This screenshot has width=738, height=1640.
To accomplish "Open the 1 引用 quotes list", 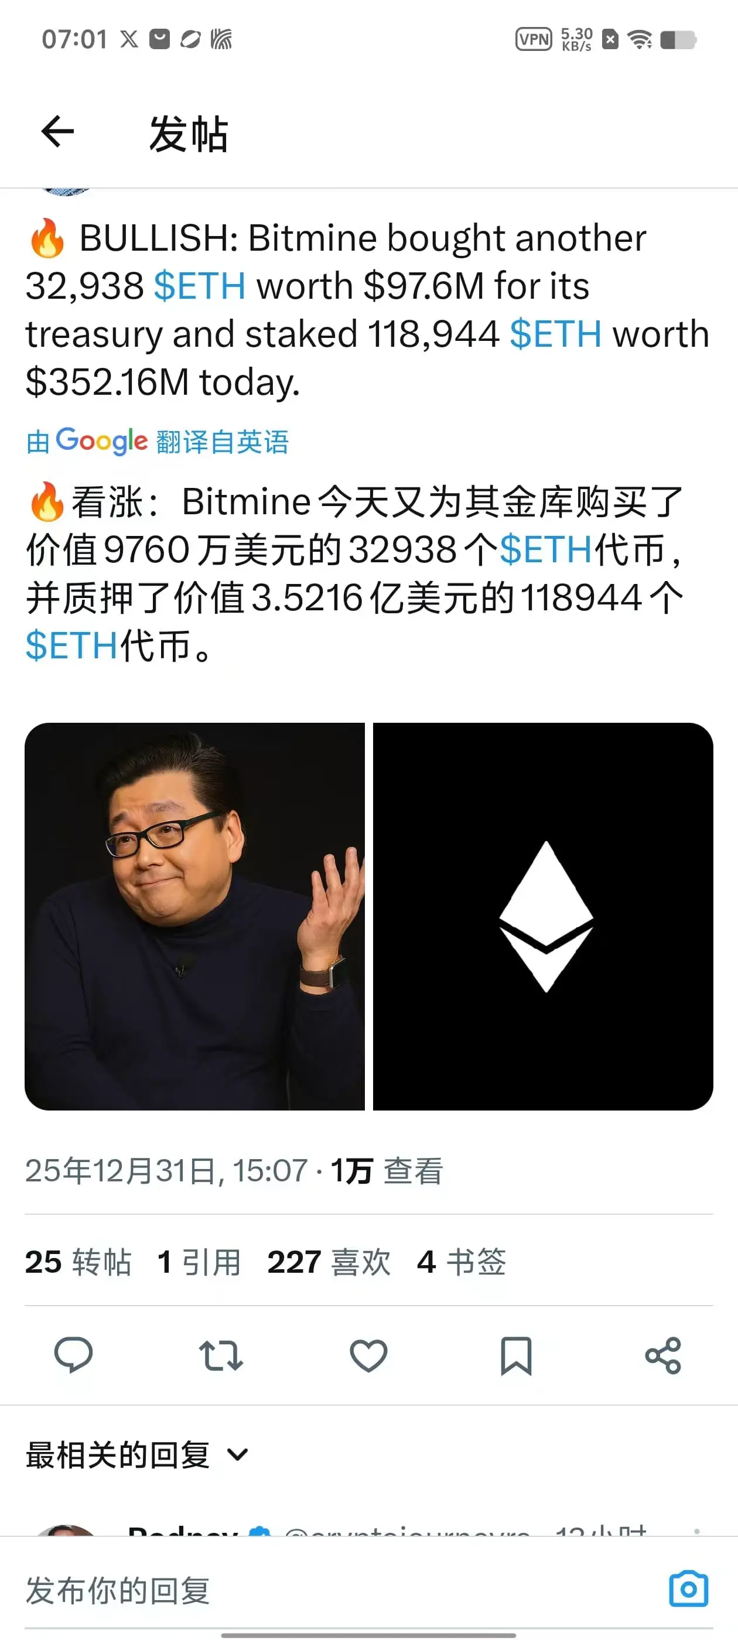I will [x=199, y=1261].
